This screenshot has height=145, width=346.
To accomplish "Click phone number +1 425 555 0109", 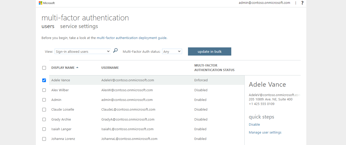I will pos(261,104).
